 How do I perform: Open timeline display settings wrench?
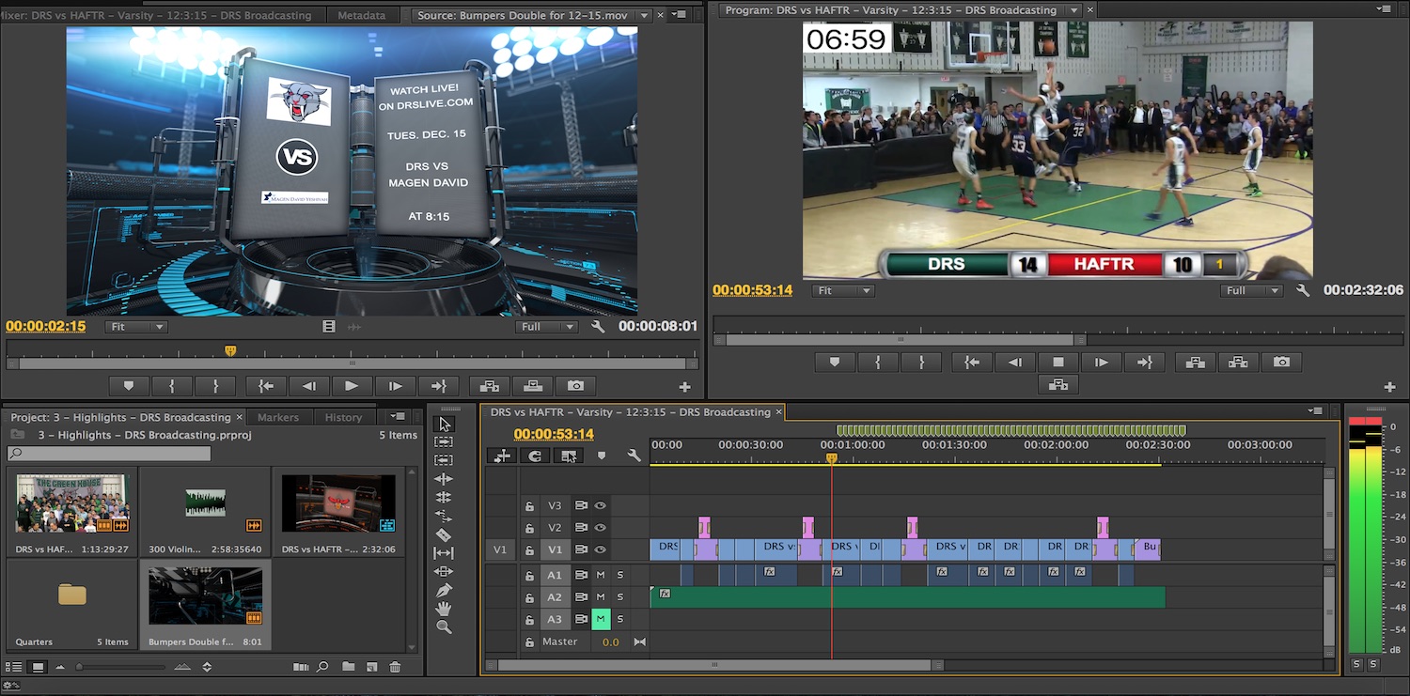634,456
